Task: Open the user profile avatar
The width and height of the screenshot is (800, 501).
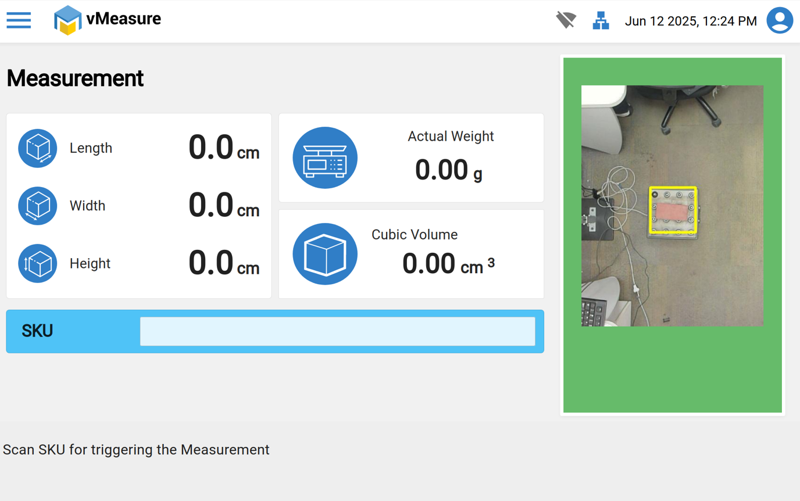Action: pos(780,20)
